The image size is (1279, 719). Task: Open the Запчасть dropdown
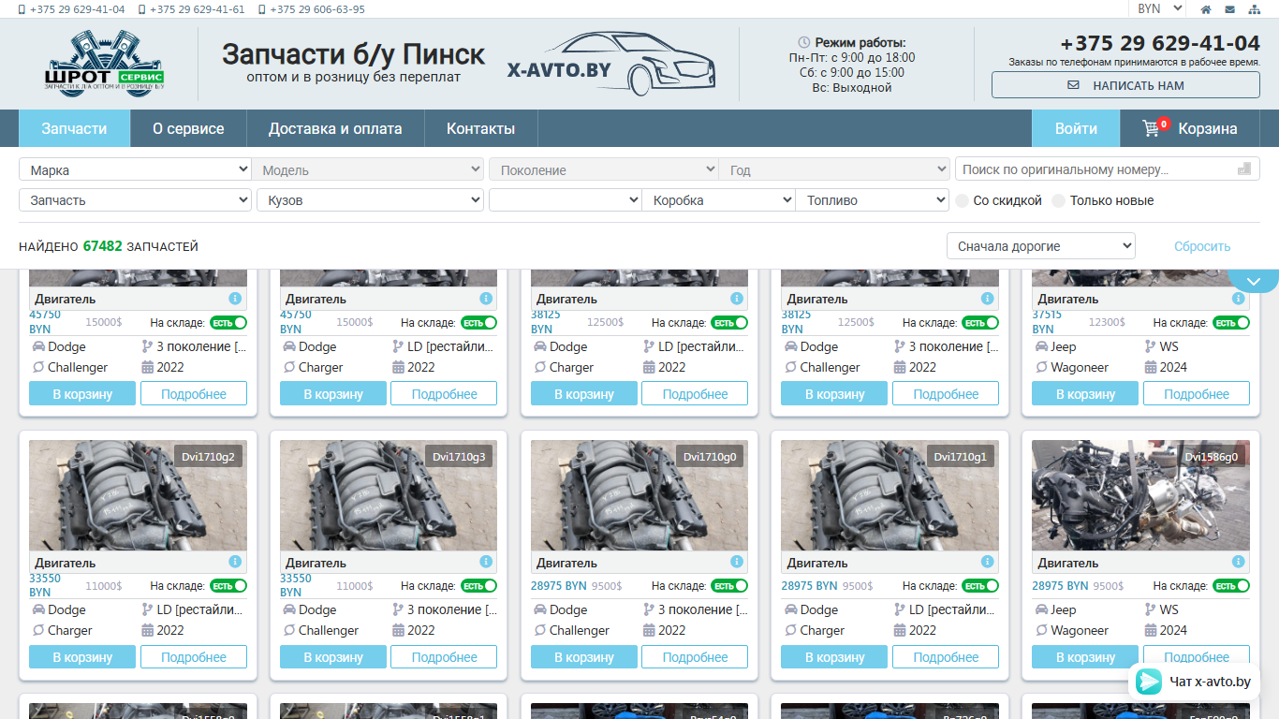point(135,200)
